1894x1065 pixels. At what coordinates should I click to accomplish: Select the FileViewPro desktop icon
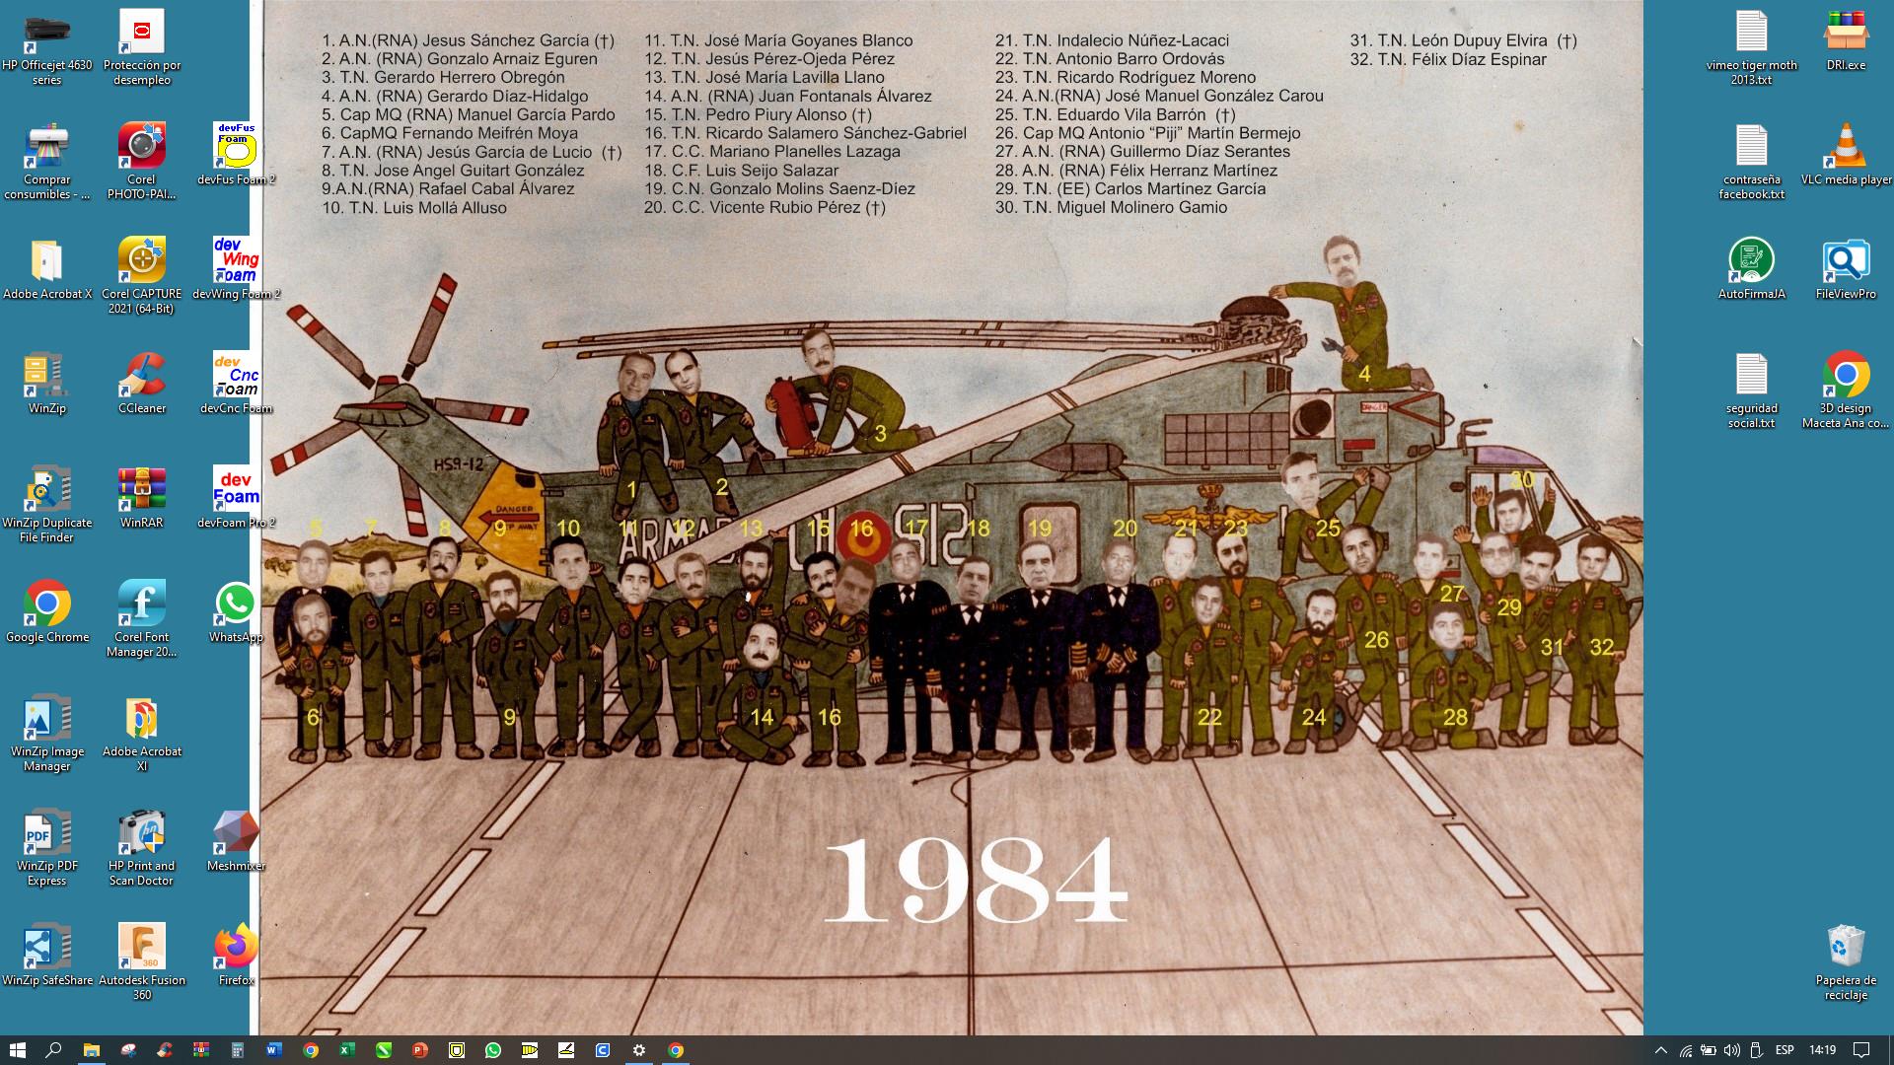1846,262
